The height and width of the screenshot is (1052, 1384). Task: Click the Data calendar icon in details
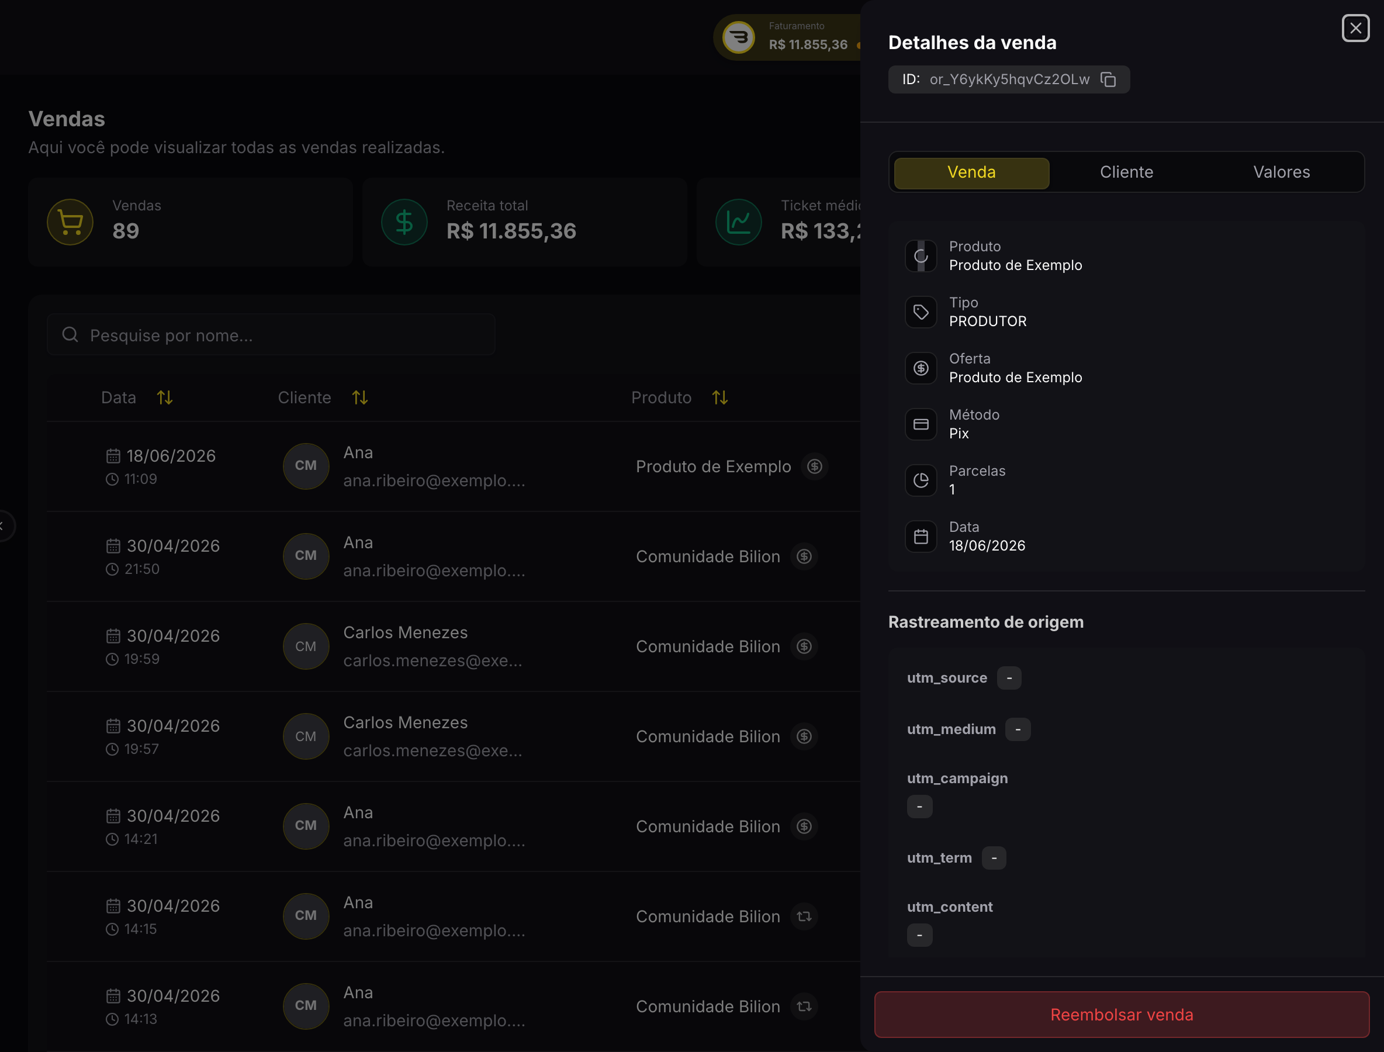[x=921, y=537]
